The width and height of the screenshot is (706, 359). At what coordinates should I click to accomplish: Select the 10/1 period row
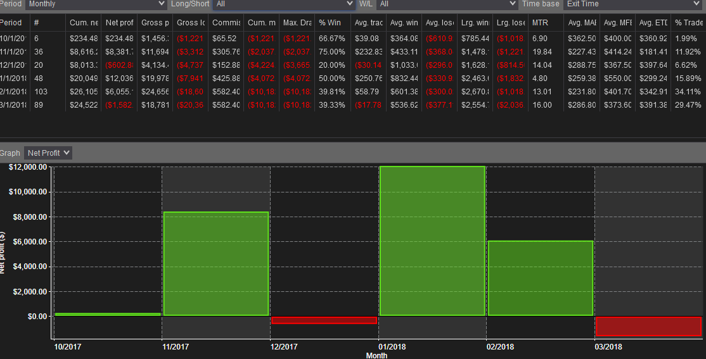(353, 39)
